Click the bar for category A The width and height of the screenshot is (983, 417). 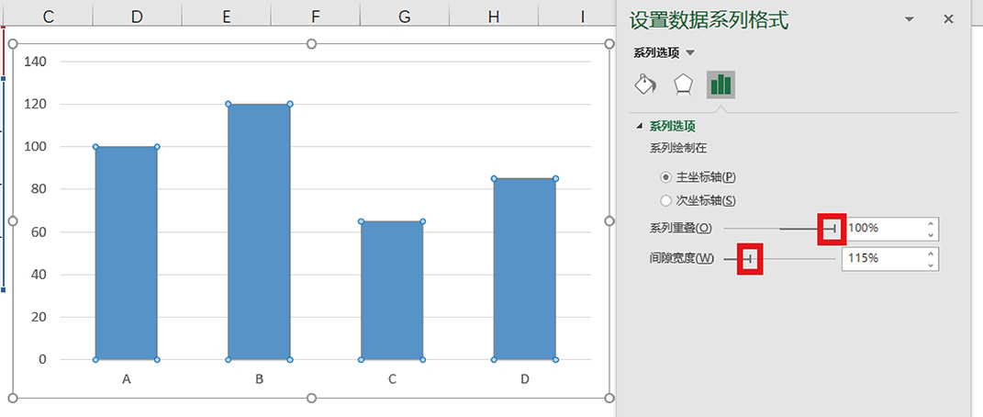click(x=127, y=253)
